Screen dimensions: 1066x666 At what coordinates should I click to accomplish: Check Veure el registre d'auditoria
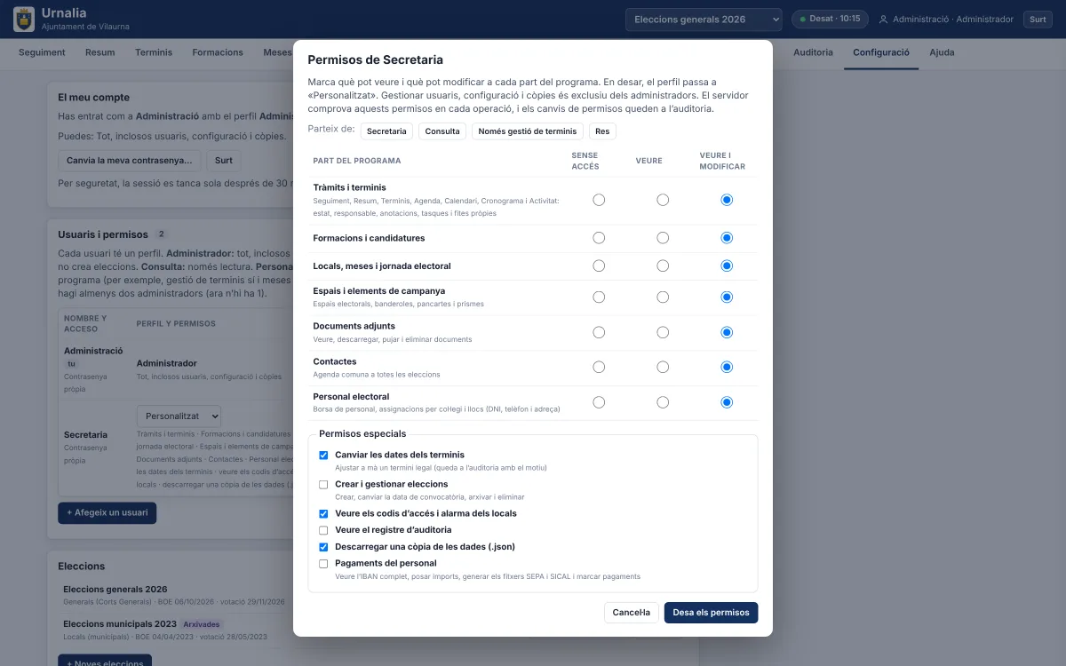tap(323, 530)
